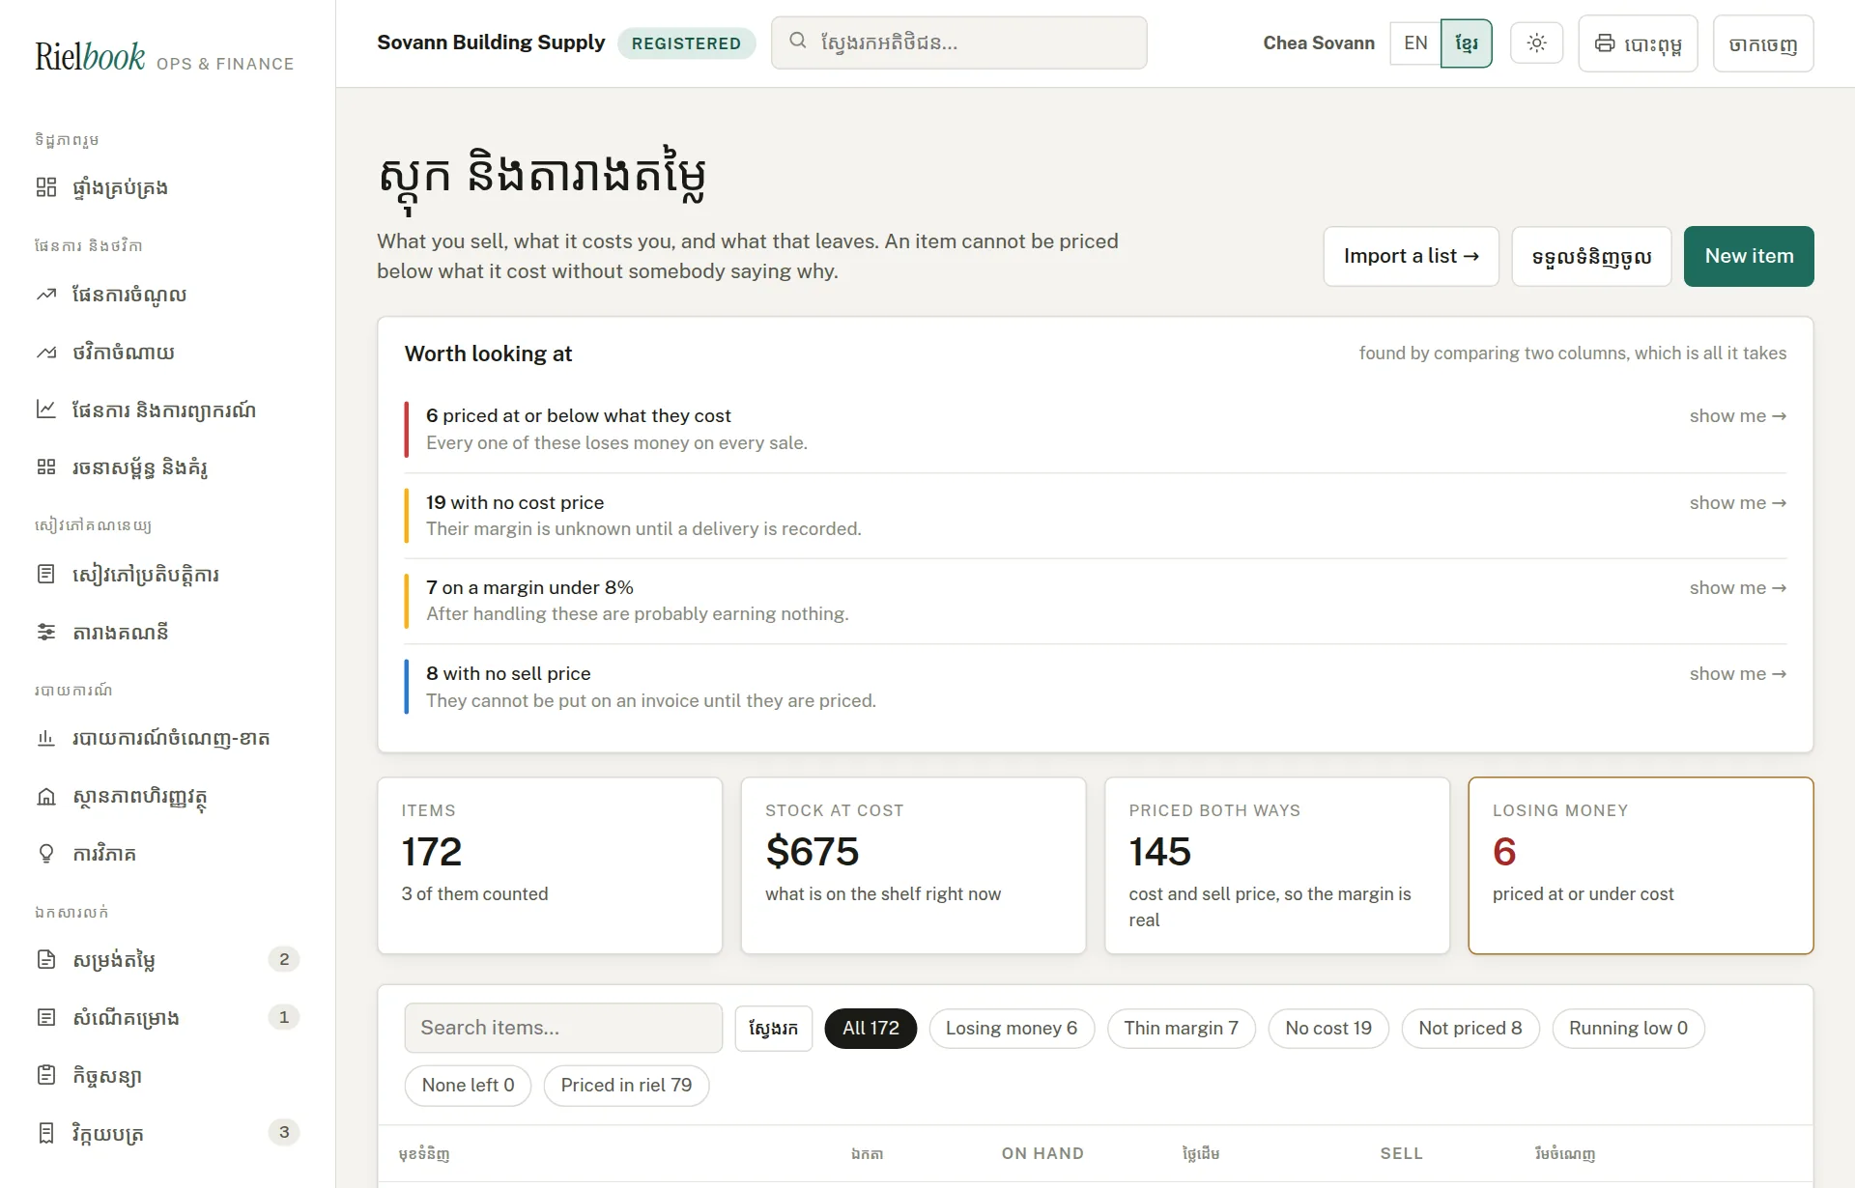The width and height of the screenshot is (1855, 1188).
Task: Open the profit-loss bar chart icon item
Action: pos(46,738)
